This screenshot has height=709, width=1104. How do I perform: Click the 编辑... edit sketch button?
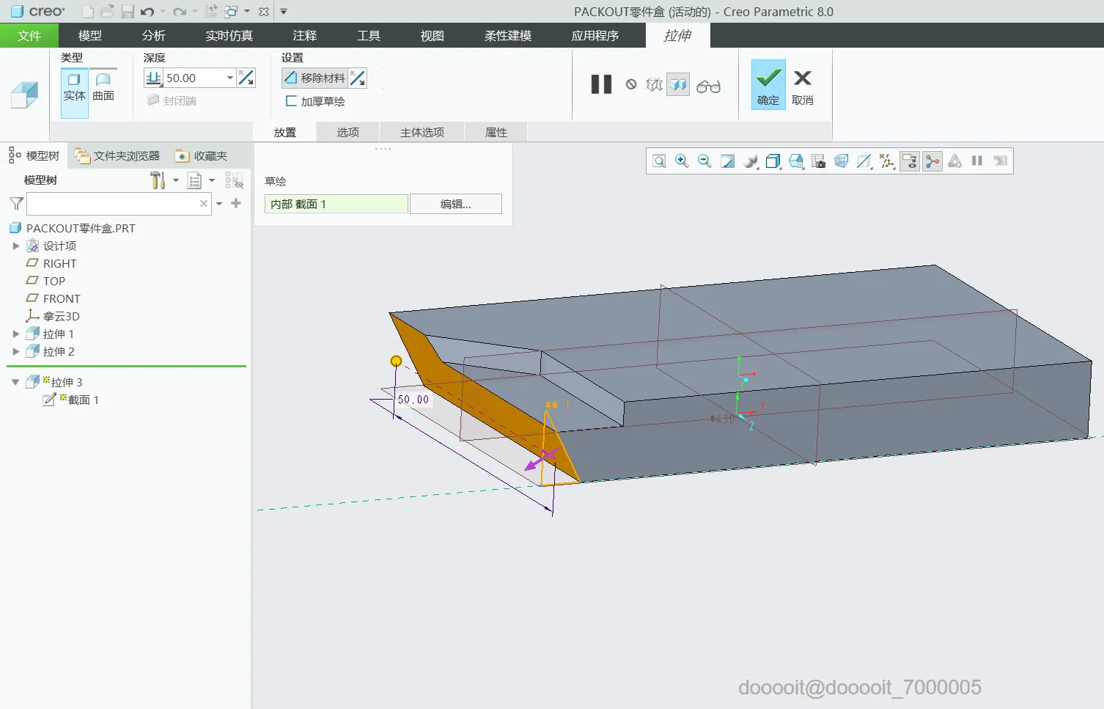455,205
